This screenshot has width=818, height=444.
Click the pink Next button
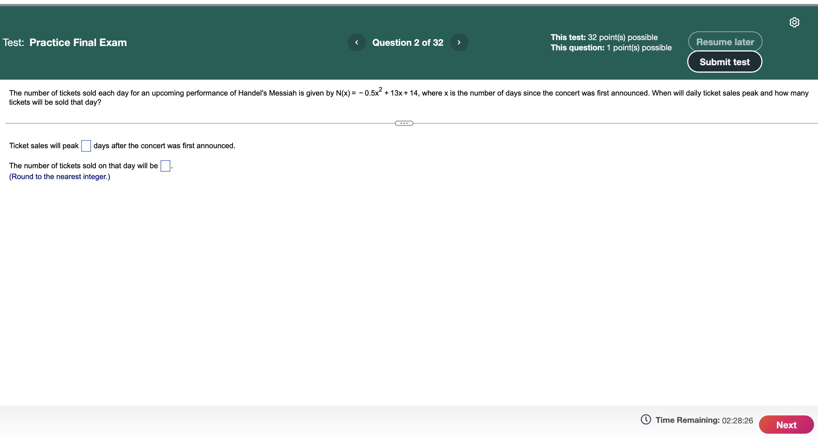(x=786, y=424)
